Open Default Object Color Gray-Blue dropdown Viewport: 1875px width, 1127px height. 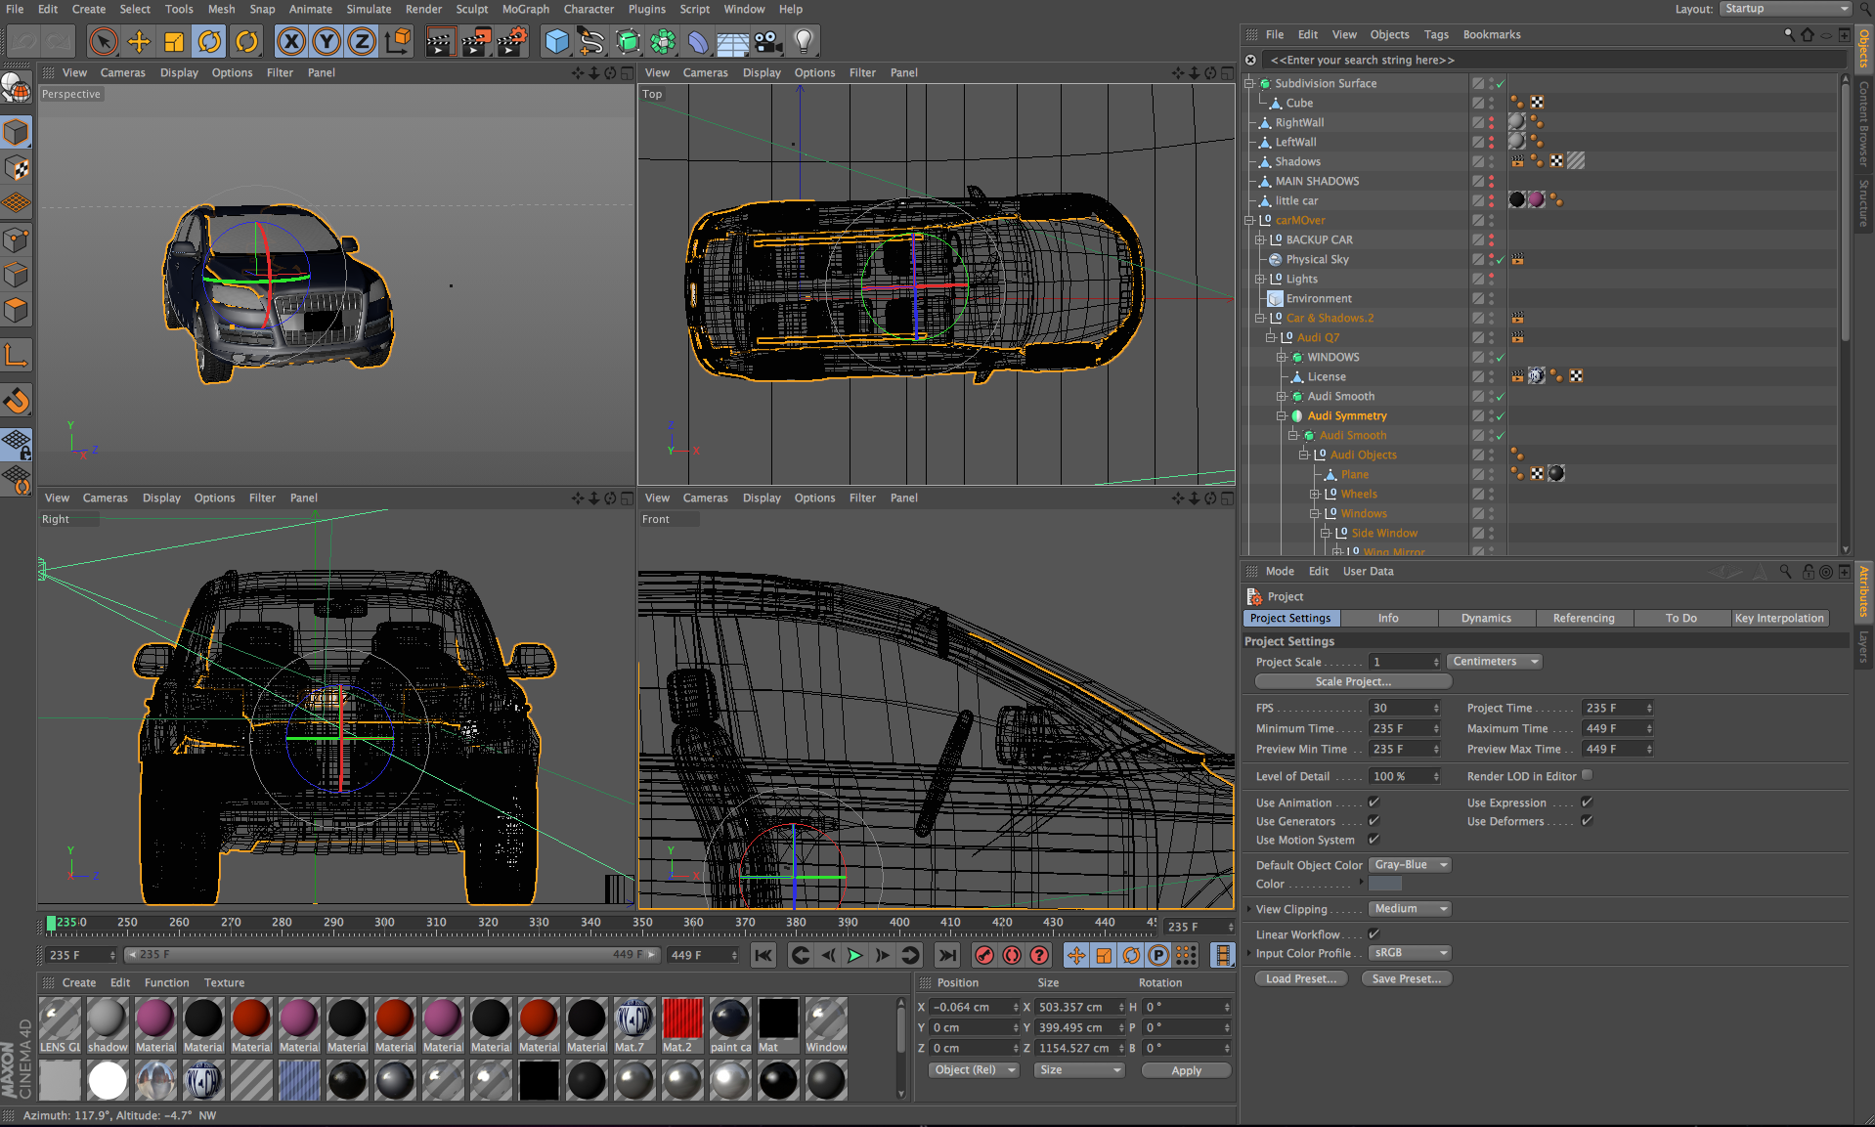1409,865
